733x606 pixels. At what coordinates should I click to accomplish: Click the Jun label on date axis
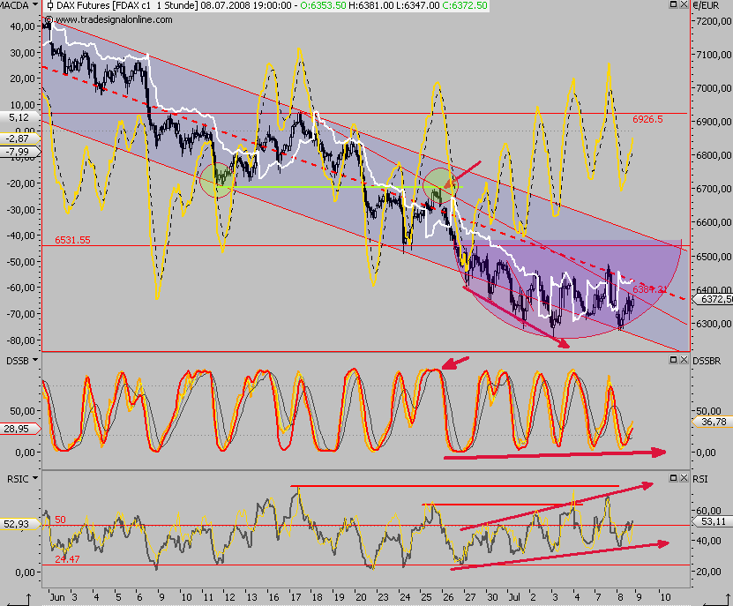[57, 597]
